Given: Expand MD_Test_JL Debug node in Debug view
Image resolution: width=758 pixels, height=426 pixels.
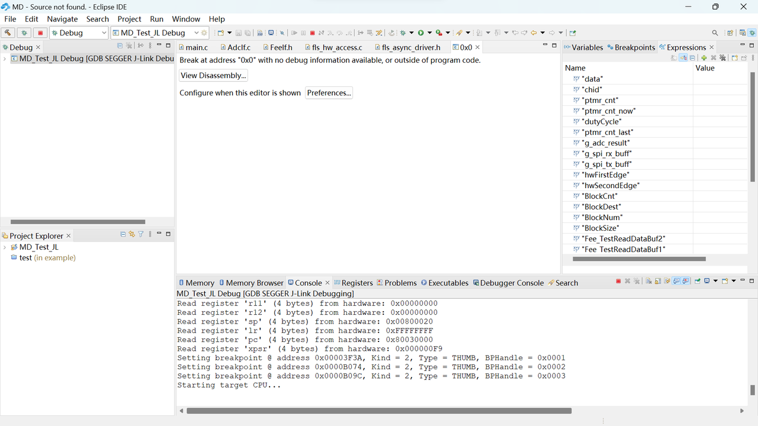Looking at the screenshot, I should point(5,59).
